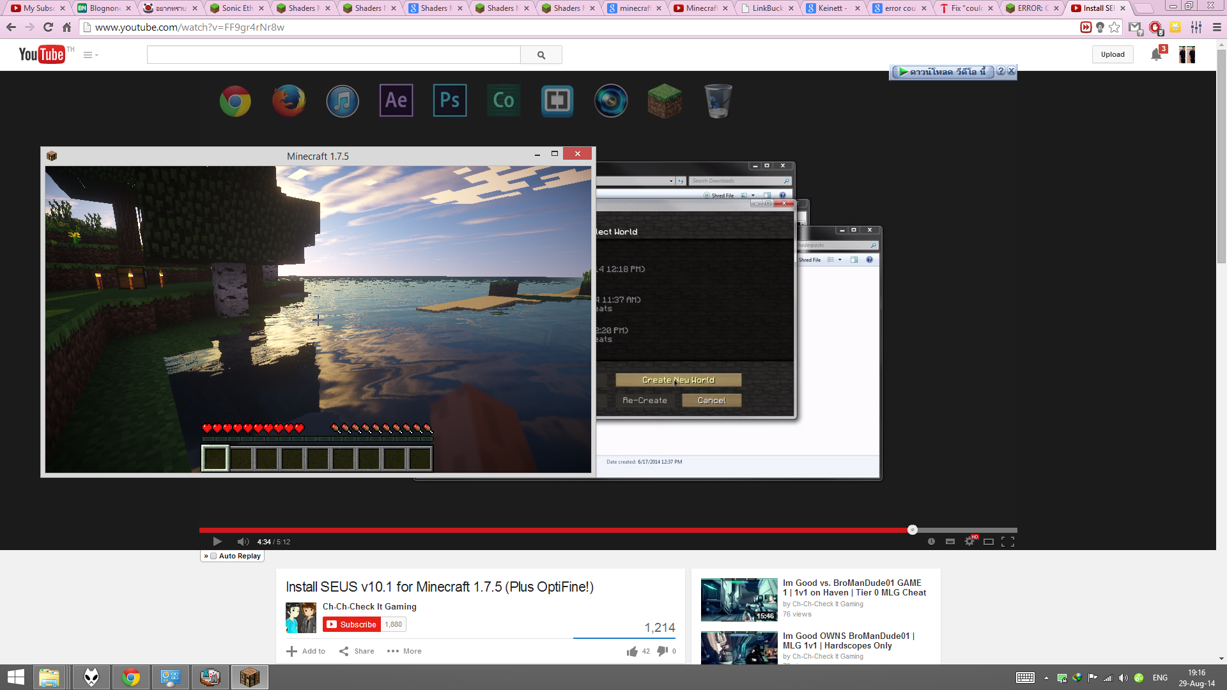Enable the Auto Replay checkbox
The width and height of the screenshot is (1227, 690).
tap(214, 556)
